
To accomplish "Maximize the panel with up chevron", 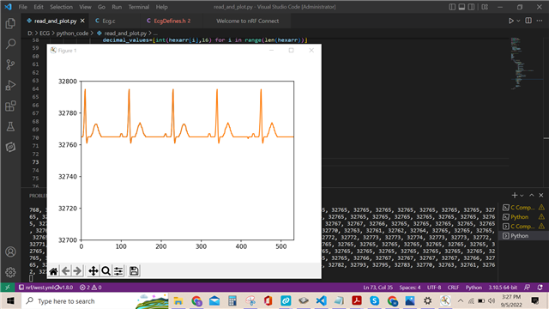I will tap(532, 195).
